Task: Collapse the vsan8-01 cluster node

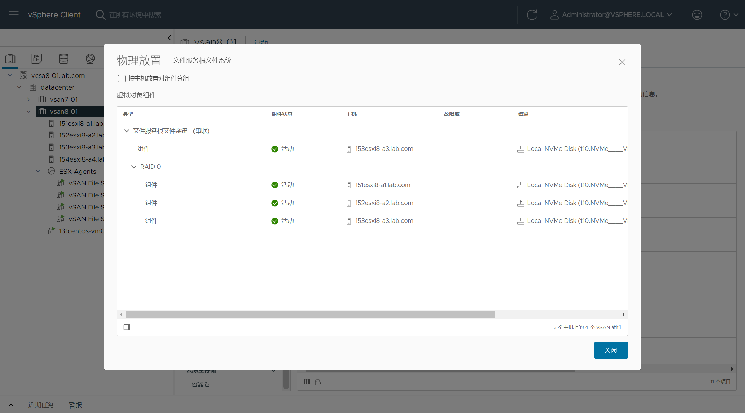Action: pos(28,112)
